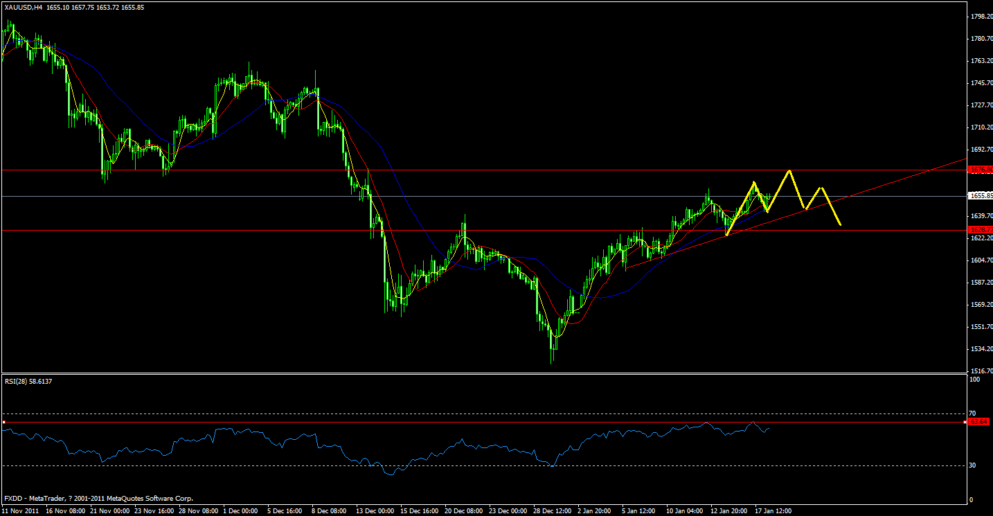This screenshot has width=993, height=516.
Task: Click the RSI scale value 100
Action: (x=974, y=380)
